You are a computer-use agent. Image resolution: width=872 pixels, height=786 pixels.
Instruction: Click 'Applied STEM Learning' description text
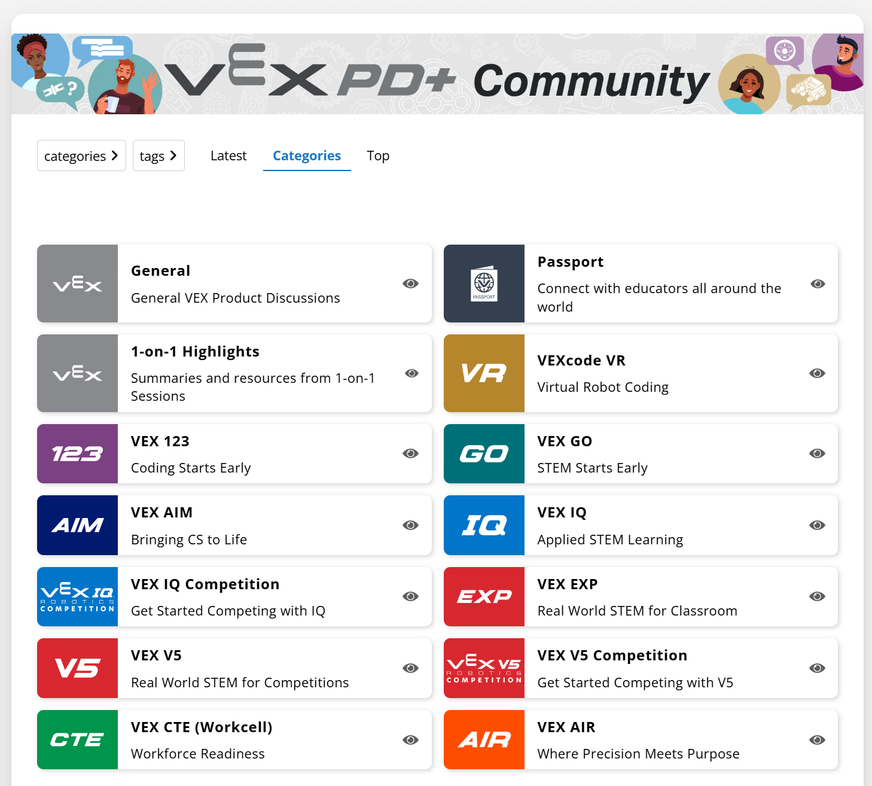(x=610, y=540)
